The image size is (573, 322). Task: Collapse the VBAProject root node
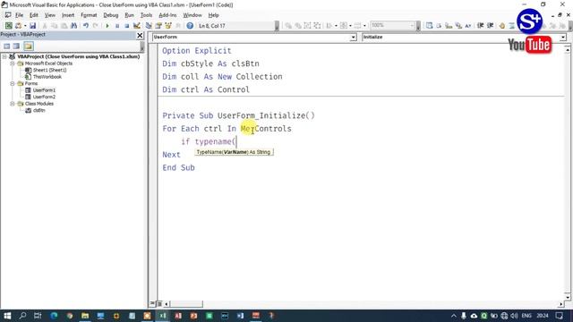(4, 56)
